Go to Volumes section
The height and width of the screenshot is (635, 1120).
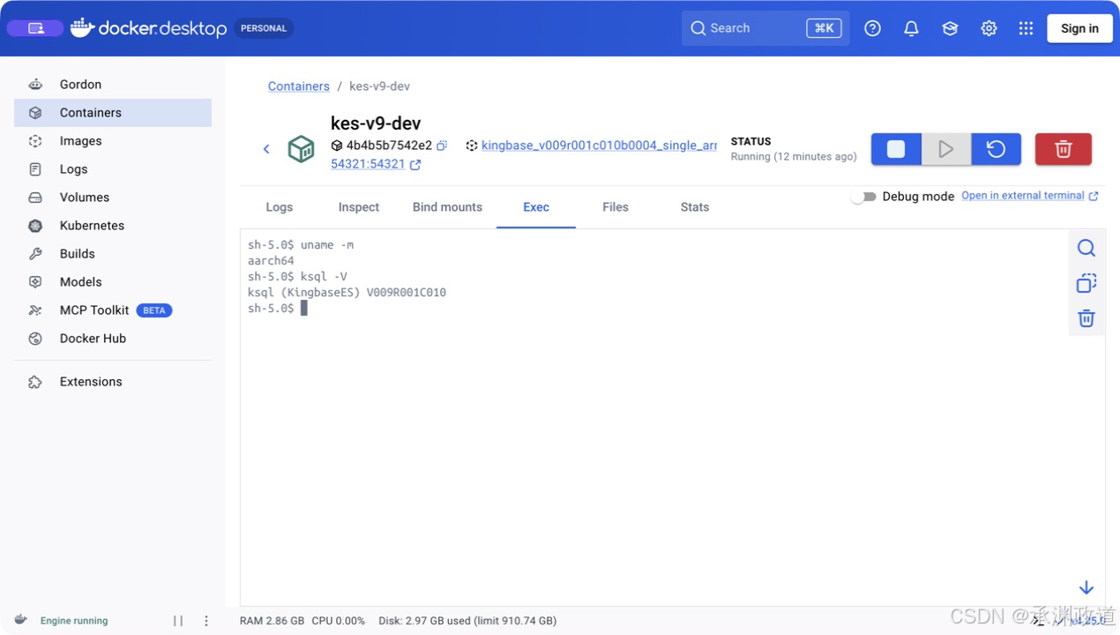113,198
